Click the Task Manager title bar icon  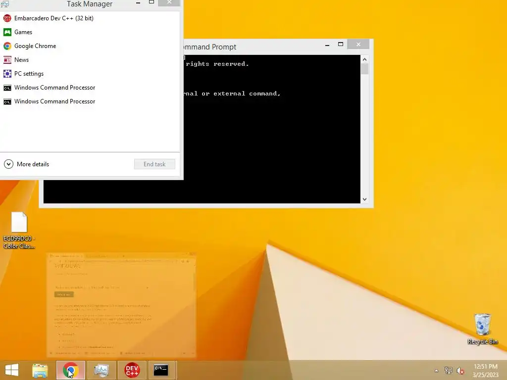5,3
